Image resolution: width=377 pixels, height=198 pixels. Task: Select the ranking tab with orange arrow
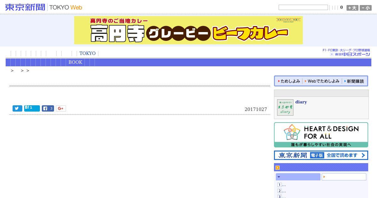(x=344, y=177)
